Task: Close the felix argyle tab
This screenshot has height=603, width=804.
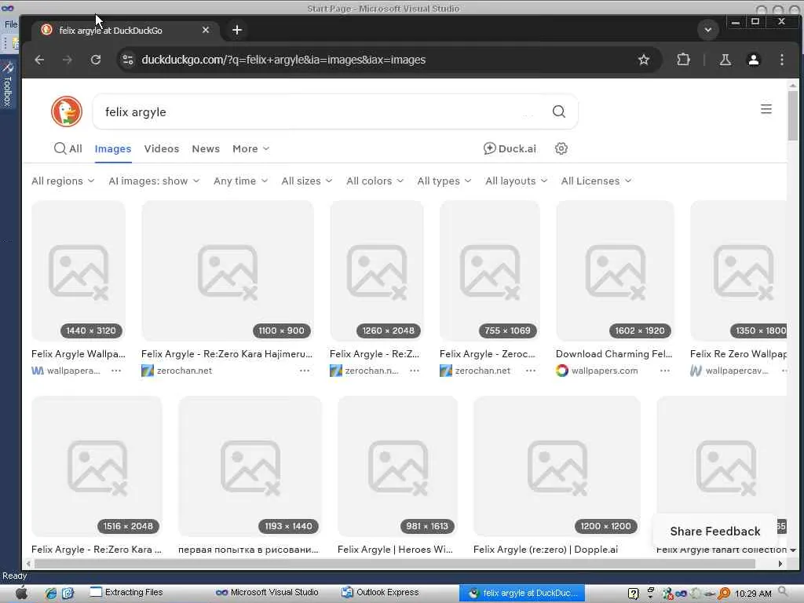Action: (x=206, y=31)
